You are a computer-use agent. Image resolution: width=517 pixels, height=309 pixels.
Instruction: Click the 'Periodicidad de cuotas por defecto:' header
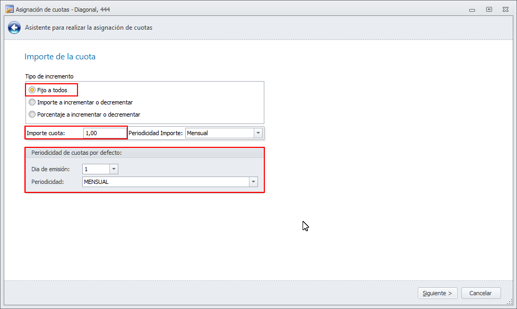(x=76, y=153)
